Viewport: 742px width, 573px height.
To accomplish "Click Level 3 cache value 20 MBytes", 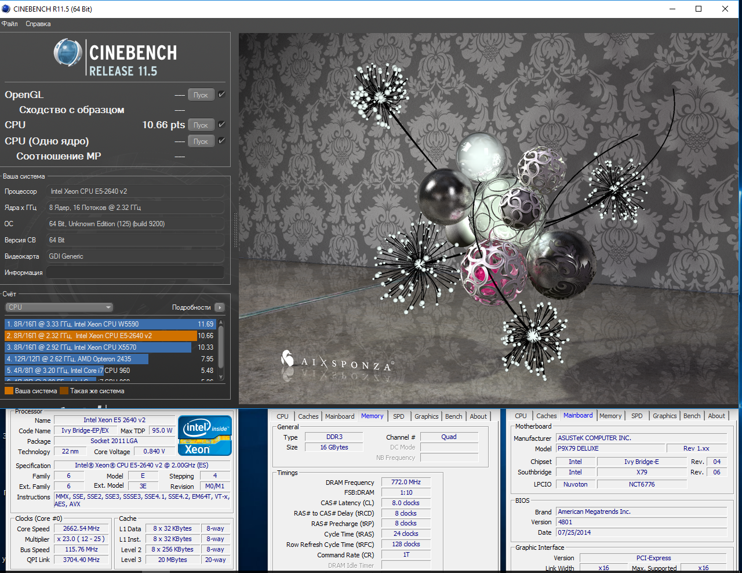I will click(x=173, y=560).
